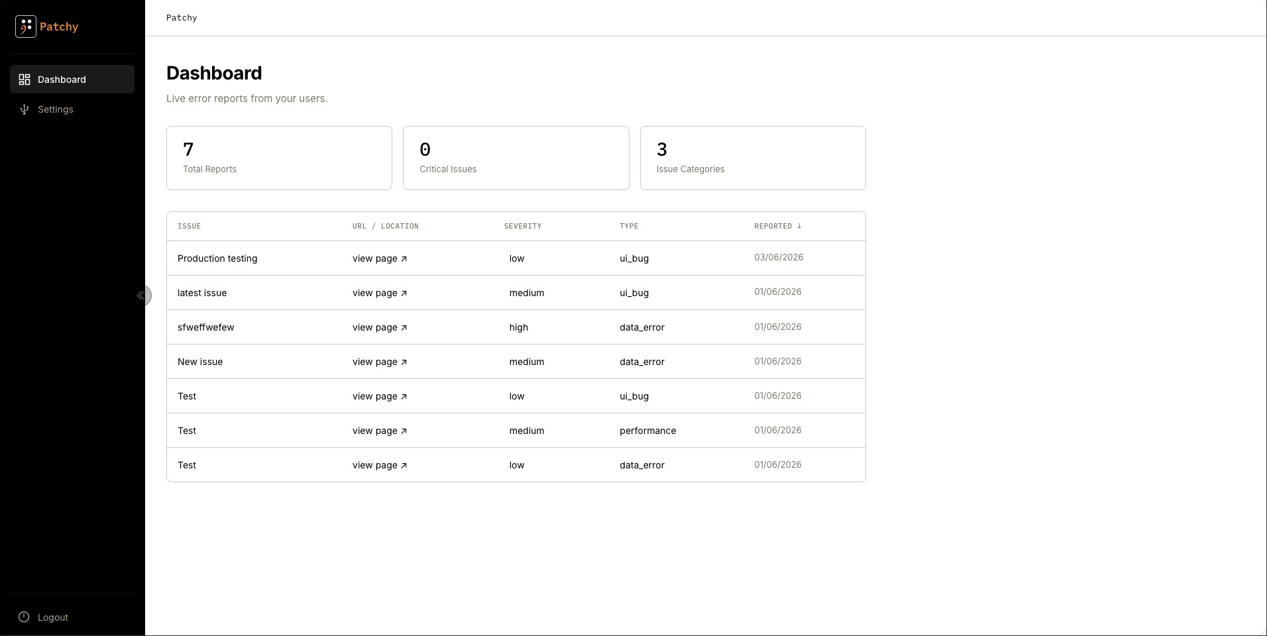
Task: Click the Severity column header
Action: 523,227
